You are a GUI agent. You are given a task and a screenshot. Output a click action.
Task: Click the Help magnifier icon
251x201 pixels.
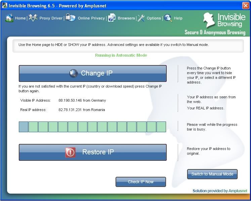click(x=168, y=18)
